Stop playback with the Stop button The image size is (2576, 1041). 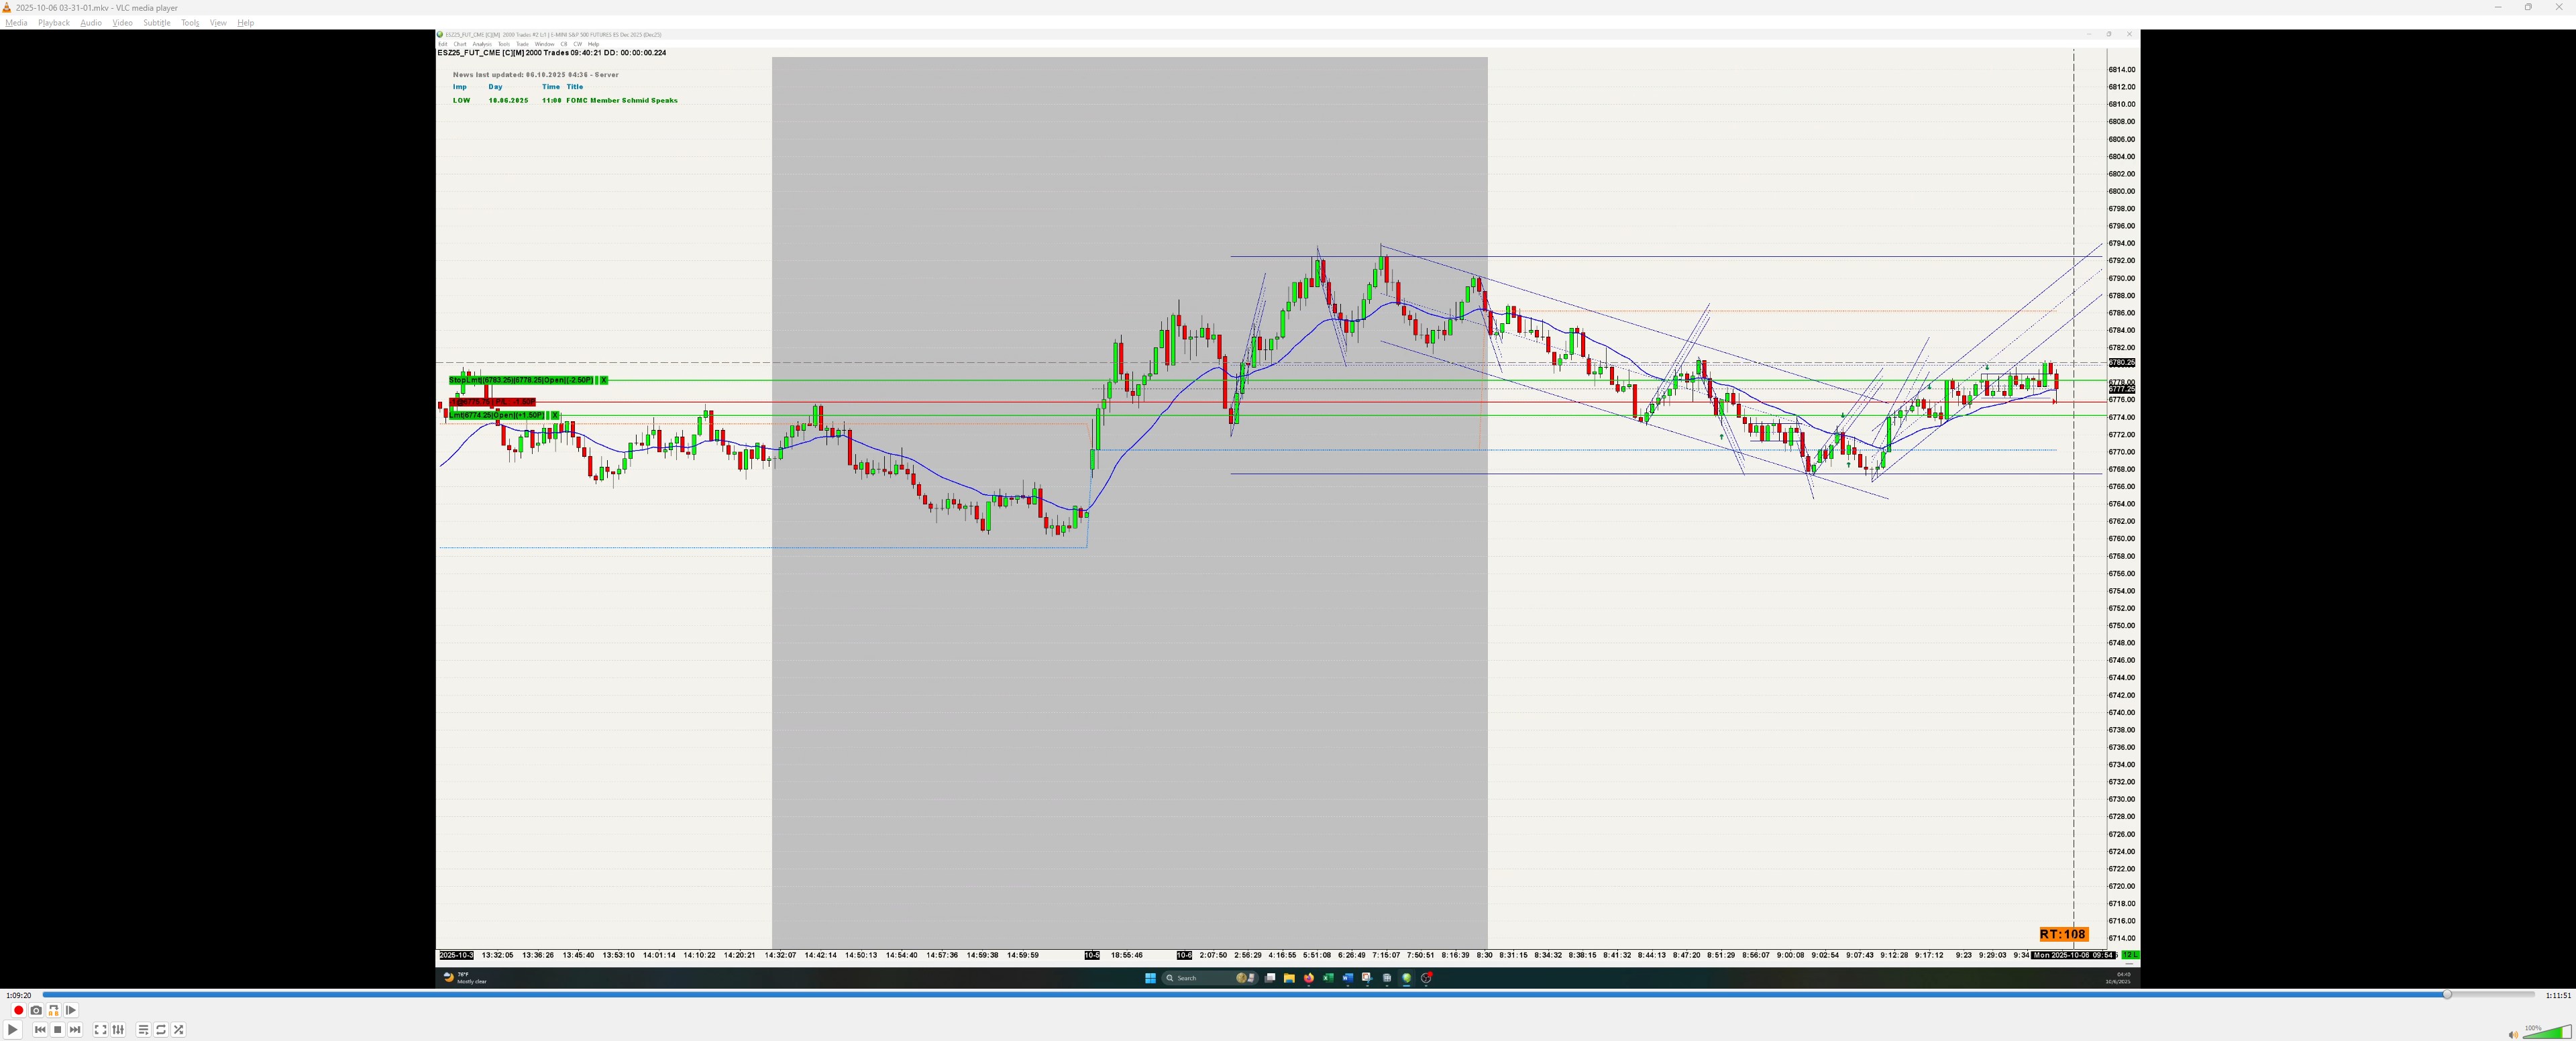(x=58, y=1029)
